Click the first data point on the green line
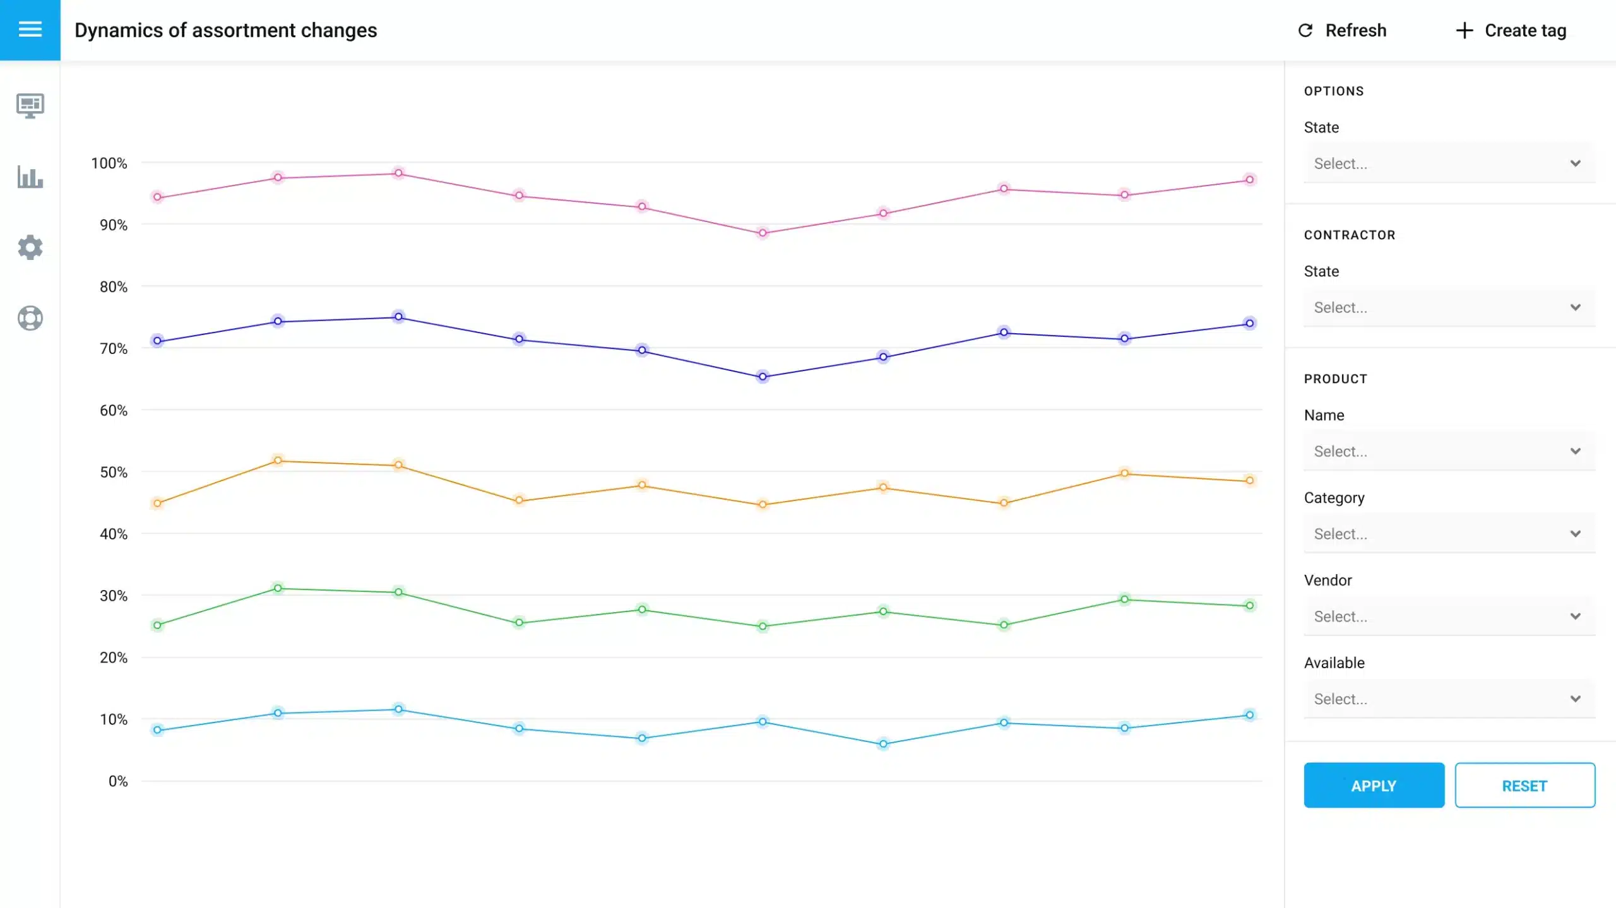The width and height of the screenshot is (1616, 908). [158, 625]
